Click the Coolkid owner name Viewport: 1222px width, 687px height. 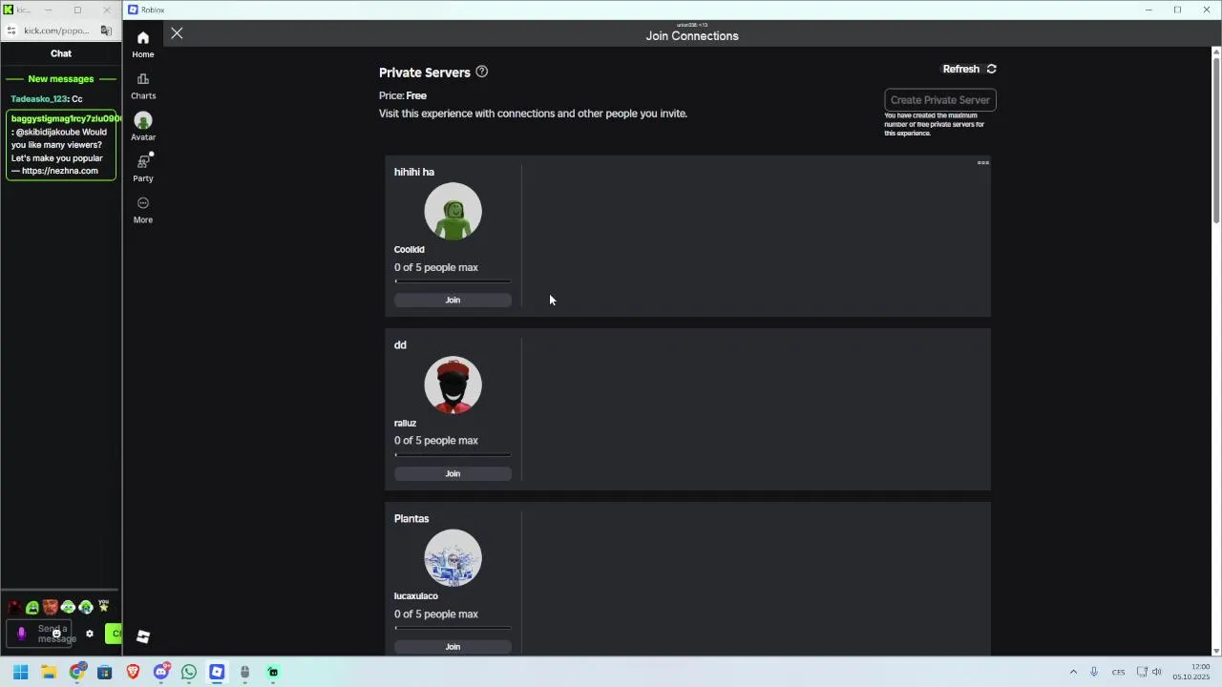[x=410, y=249]
